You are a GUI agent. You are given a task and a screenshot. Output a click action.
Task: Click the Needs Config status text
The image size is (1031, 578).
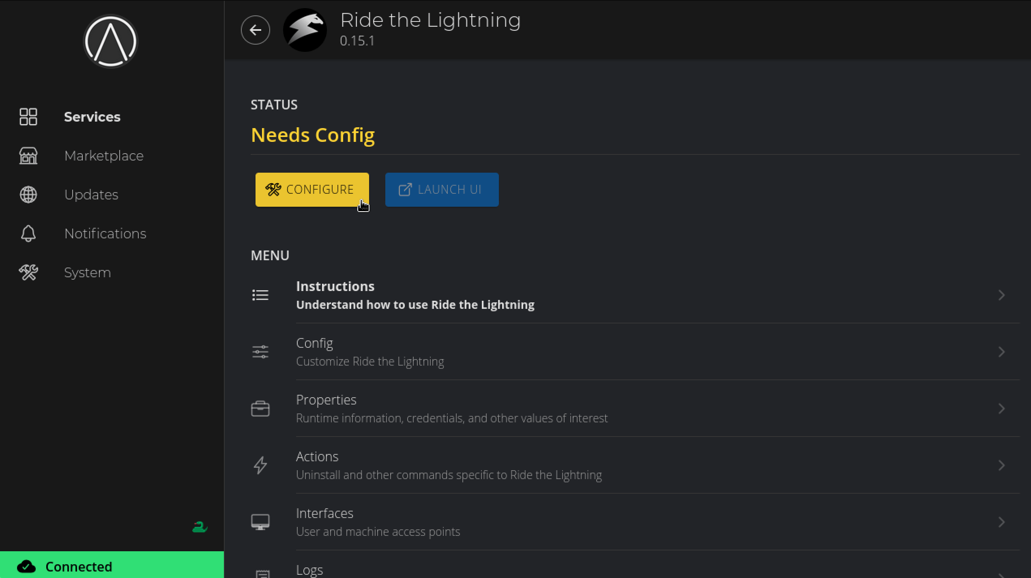pos(313,135)
